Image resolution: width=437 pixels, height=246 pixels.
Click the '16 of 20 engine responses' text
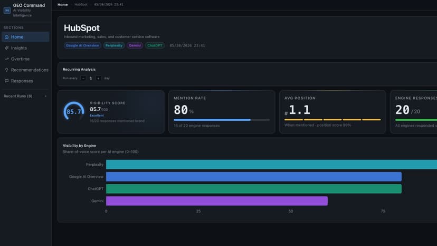[x=196, y=126]
